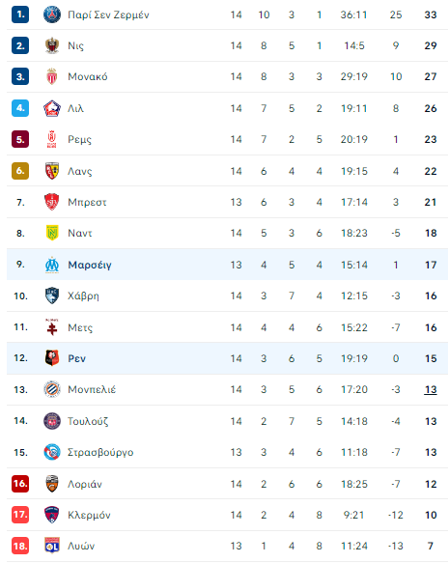448x563 pixels.
Task: Click the Metz club crest
Action: coord(52,327)
